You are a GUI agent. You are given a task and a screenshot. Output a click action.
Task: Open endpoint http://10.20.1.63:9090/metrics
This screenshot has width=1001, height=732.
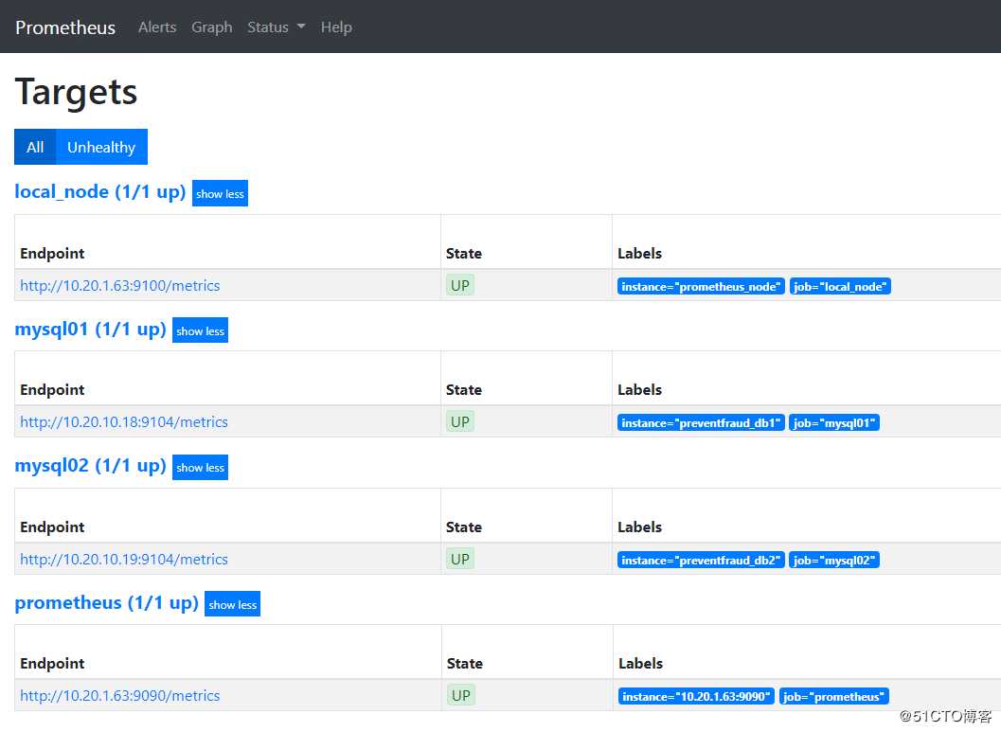click(120, 696)
